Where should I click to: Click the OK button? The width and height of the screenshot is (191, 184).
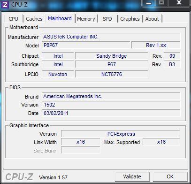point(170,176)
